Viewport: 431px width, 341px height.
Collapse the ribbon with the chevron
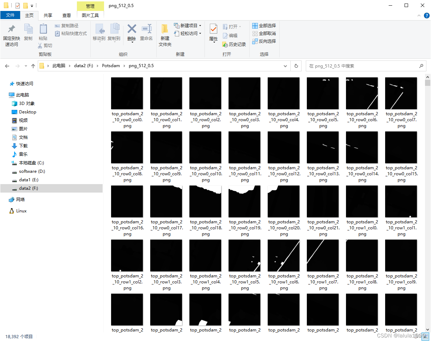(x=419, y=16)
